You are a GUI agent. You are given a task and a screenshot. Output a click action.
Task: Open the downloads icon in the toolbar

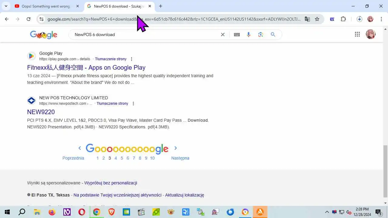(360, 19)
